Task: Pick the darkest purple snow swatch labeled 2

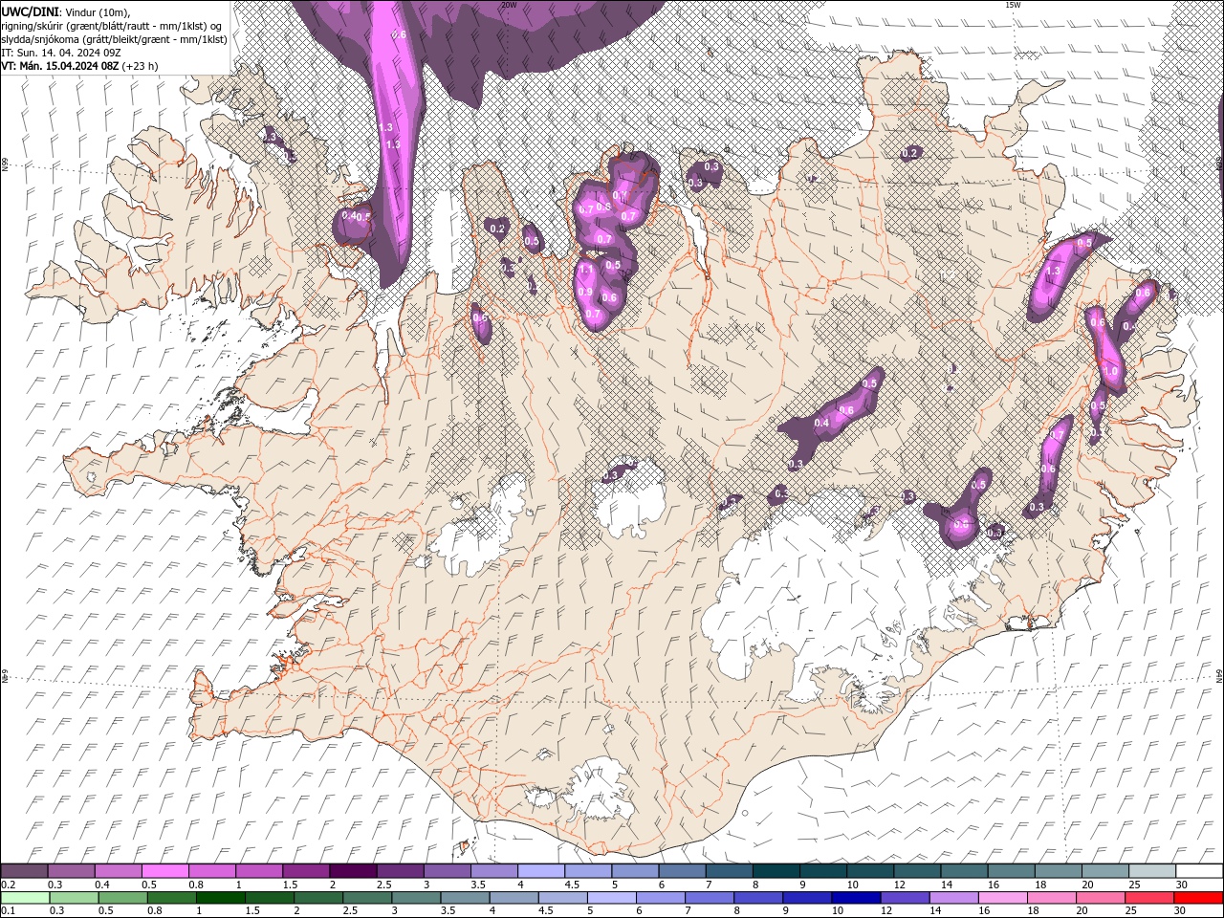Action: pos(353,871)
